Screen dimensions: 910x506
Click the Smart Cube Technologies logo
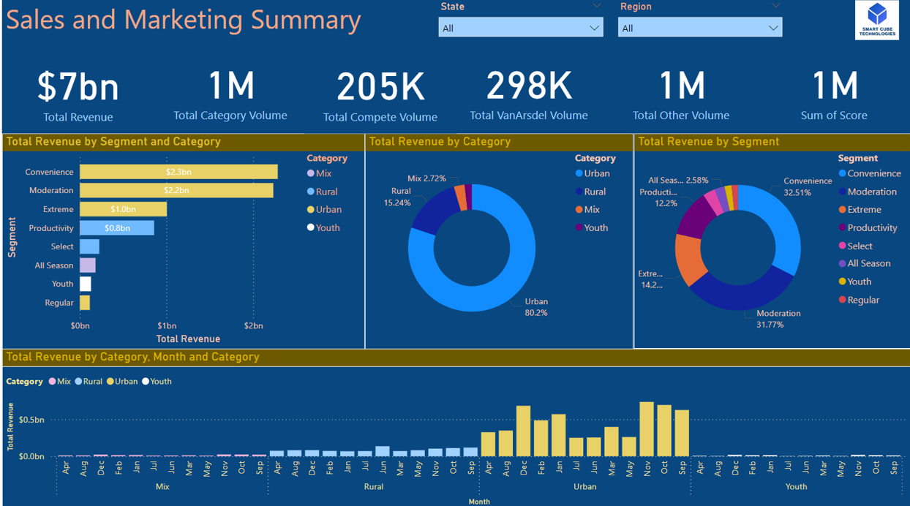(876, 20)
